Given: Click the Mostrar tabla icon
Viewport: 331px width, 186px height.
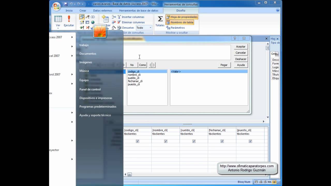Looking at the screenshot, I should [x=105, y=19].
